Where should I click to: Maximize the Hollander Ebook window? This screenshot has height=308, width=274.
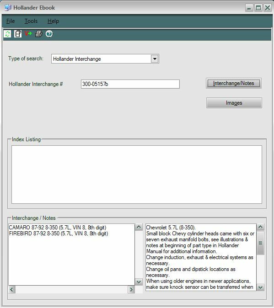[258, 8]
